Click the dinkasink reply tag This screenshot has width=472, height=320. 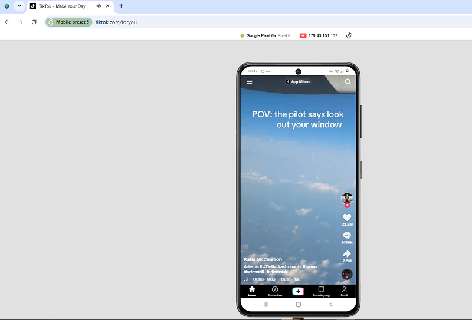(277, 272)
